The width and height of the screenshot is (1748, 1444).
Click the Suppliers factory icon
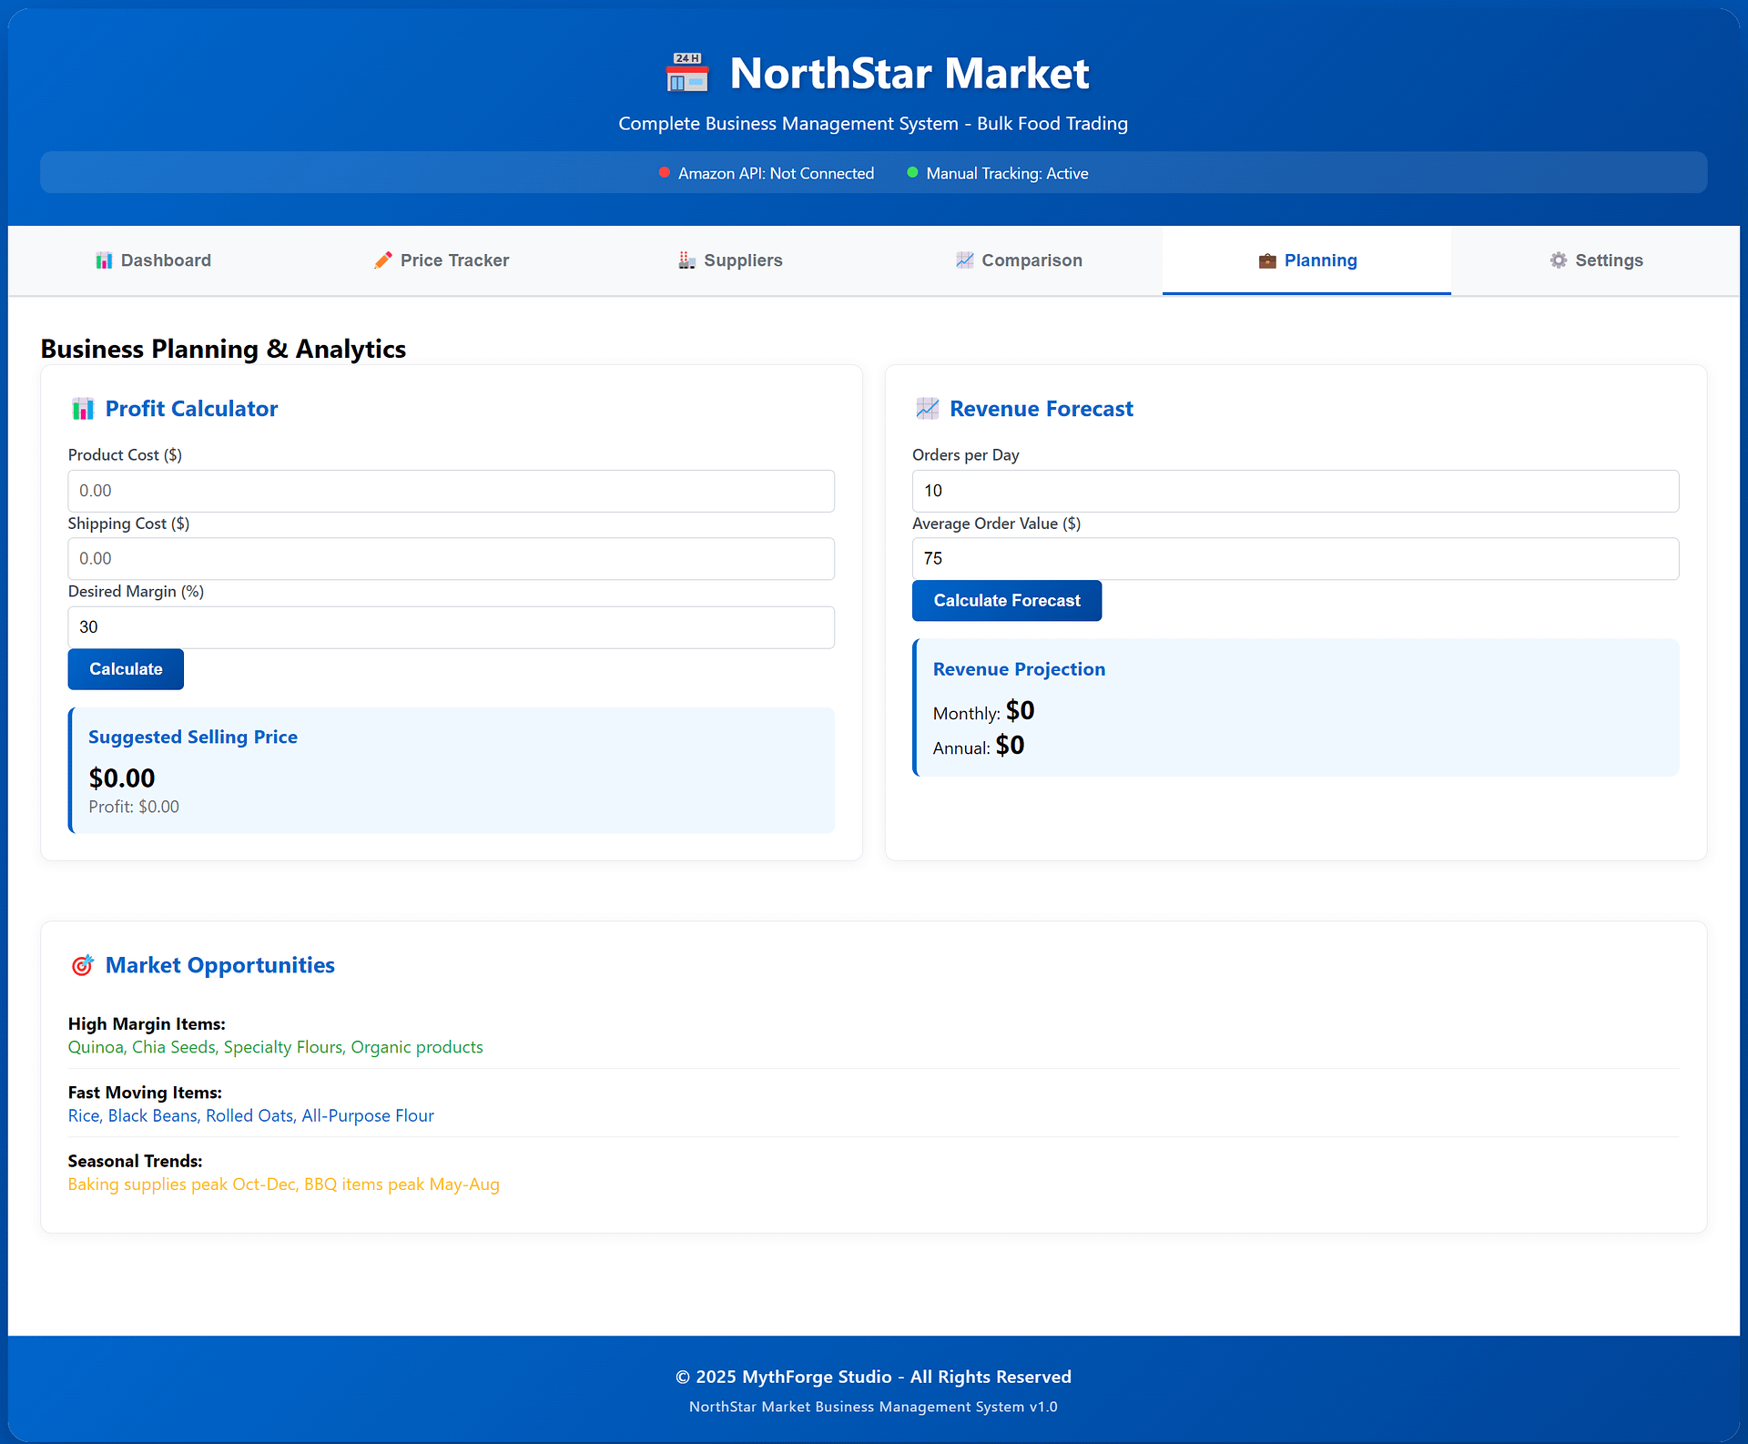pos(687,260)
